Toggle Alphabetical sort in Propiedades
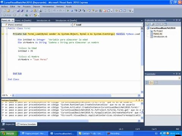Image resolution: width=182 pixels, height=136 pixels. pos(151,83)
